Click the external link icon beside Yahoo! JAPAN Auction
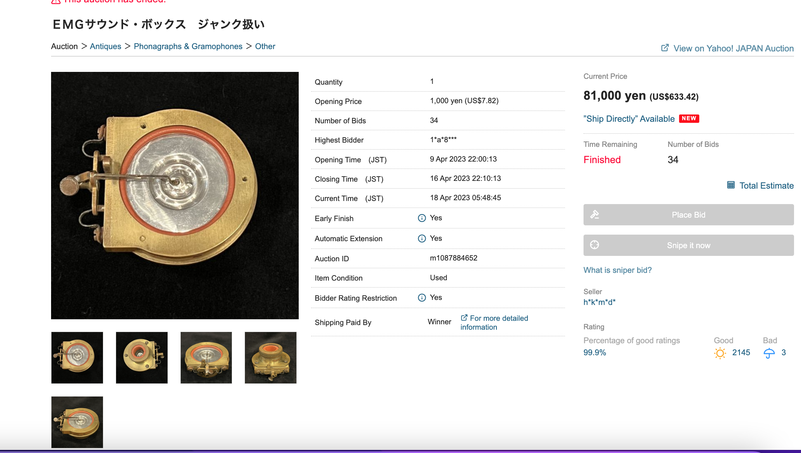 pyautogui.click(x=665, y=48)
